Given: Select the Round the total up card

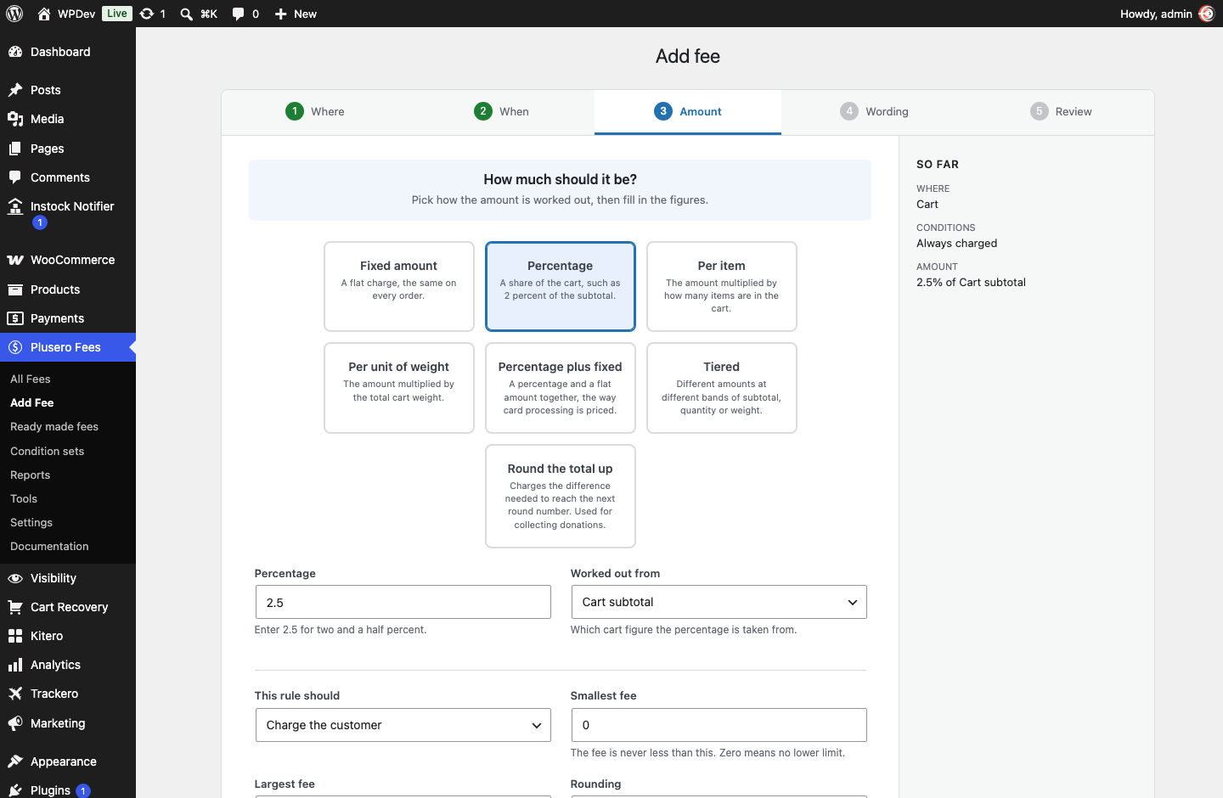Looking at the screenshot, I should point(561,496).
